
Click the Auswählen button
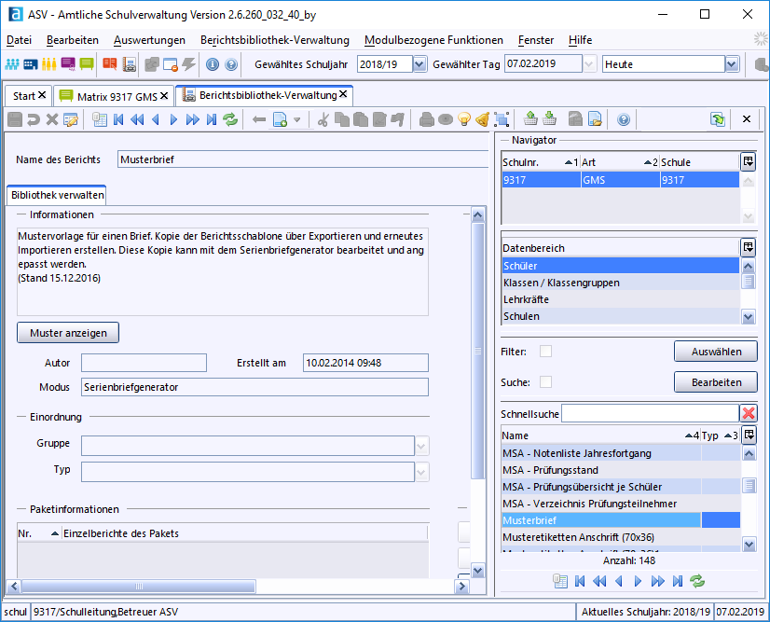click(716, 352)
